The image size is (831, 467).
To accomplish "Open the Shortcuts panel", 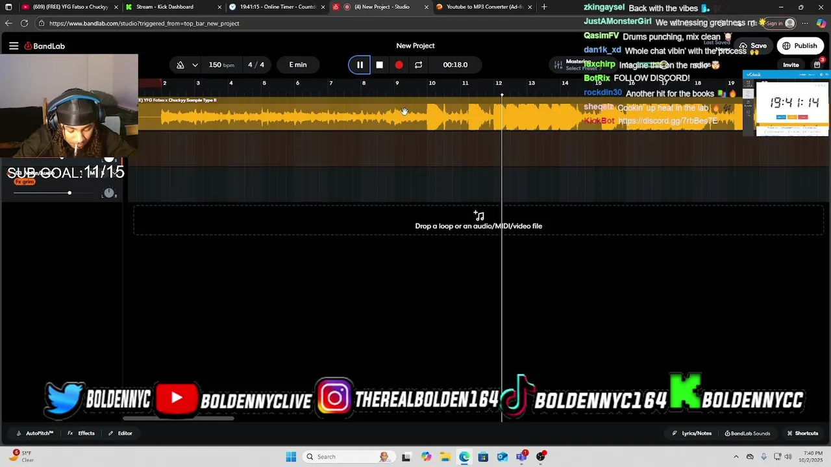I will 802,433.
